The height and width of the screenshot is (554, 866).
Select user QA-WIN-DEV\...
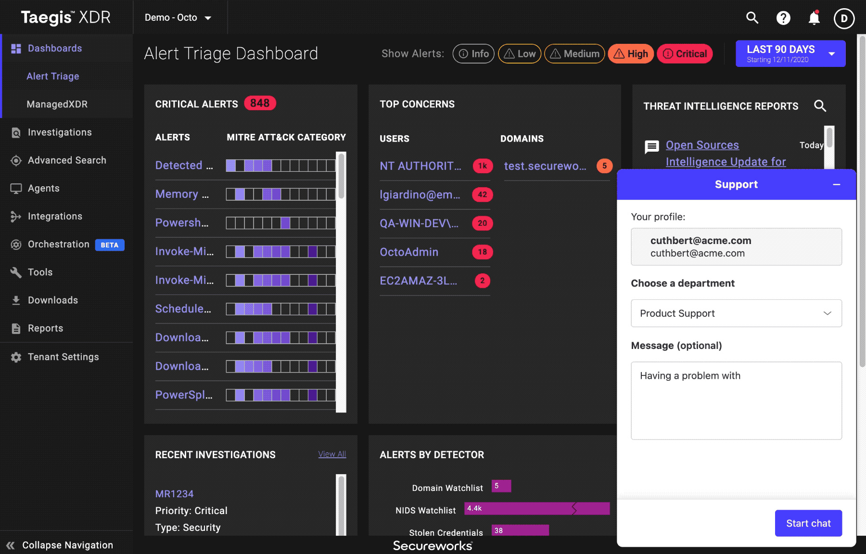419,223
